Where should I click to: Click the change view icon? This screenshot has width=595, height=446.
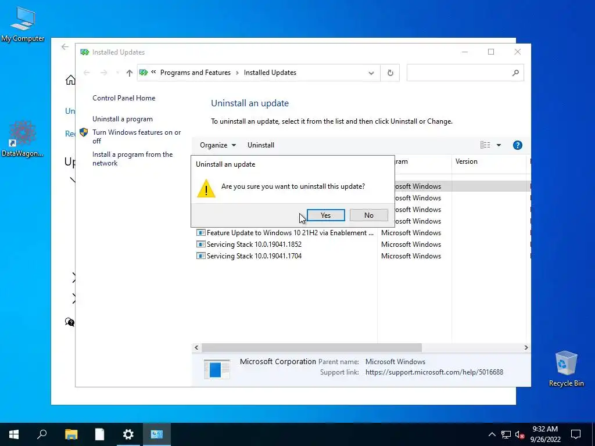pos(485,145)
